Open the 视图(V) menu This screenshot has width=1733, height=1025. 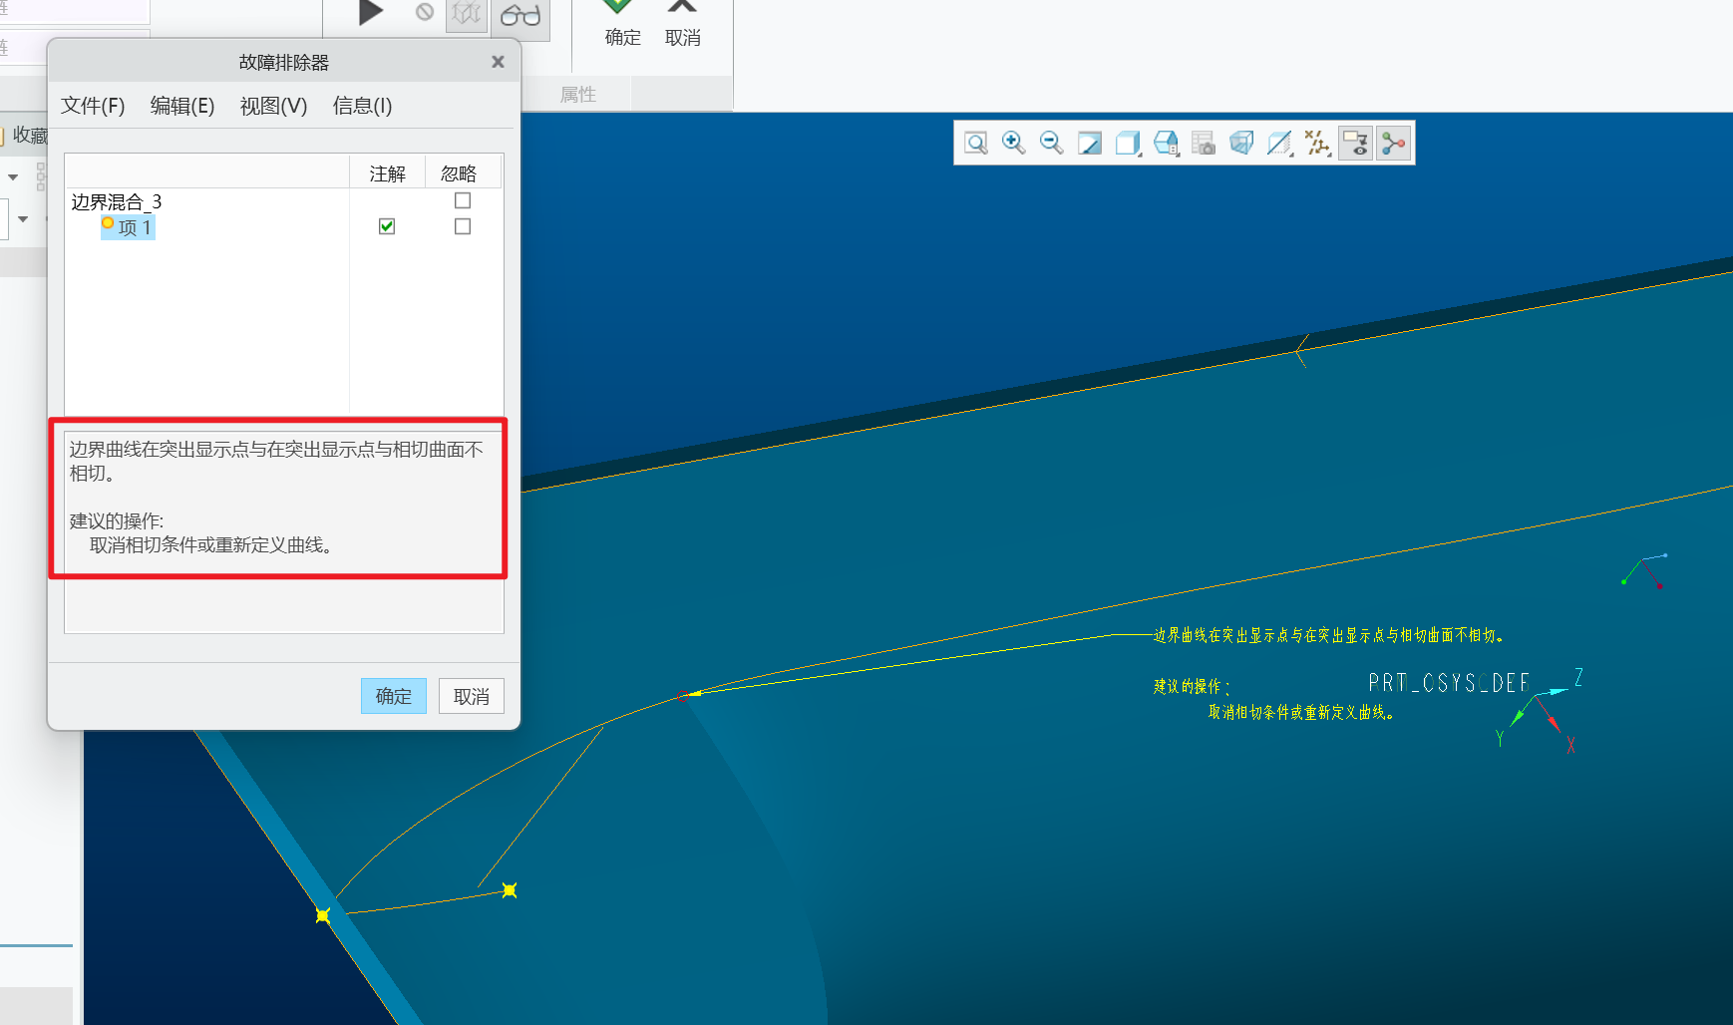(x=273, y=106)
